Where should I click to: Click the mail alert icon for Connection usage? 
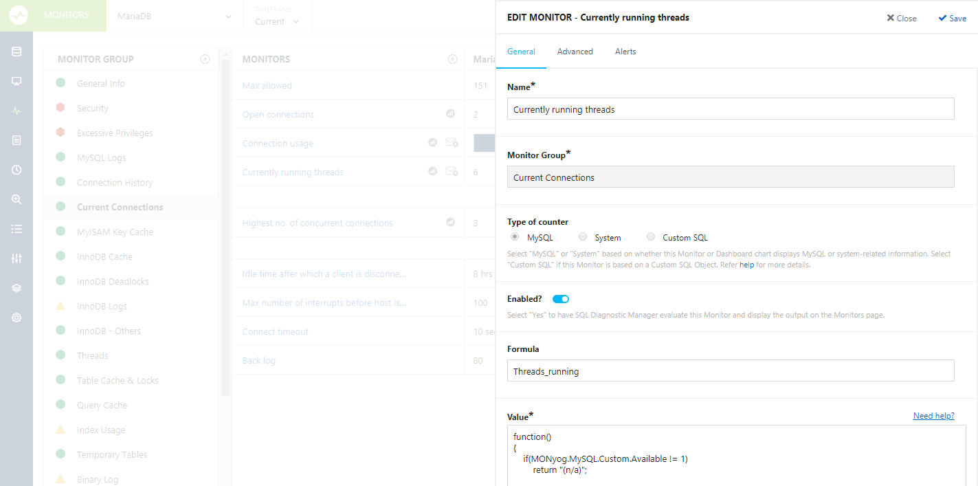click(452, 142)
